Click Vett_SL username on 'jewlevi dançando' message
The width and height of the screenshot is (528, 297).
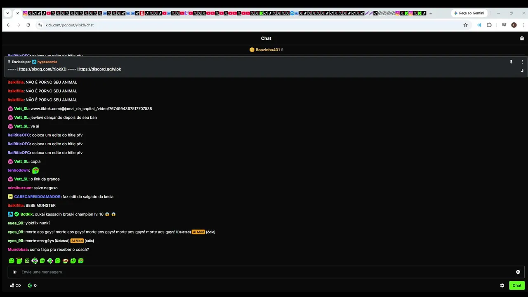coord(21,118)
